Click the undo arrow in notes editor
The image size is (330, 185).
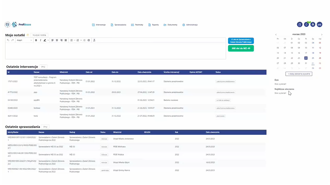pyautogui.click(x=8, y=40)
